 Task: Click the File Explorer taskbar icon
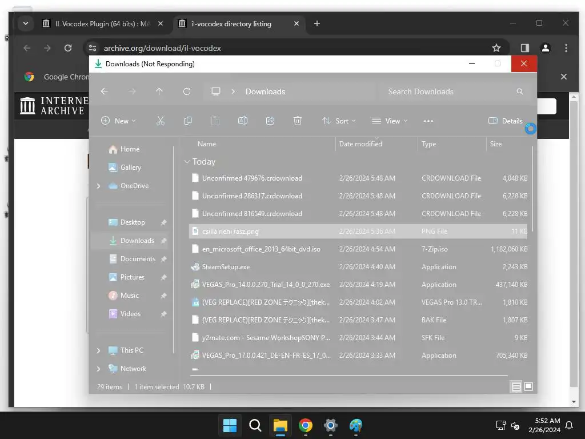tap(280, 425)
